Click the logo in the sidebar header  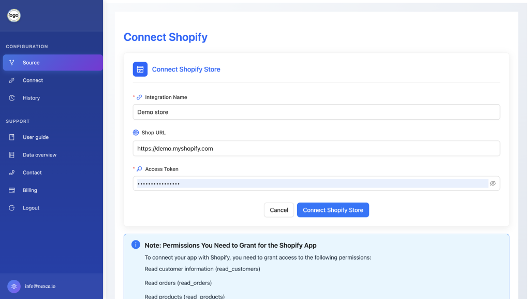click(x=14, y=15)
